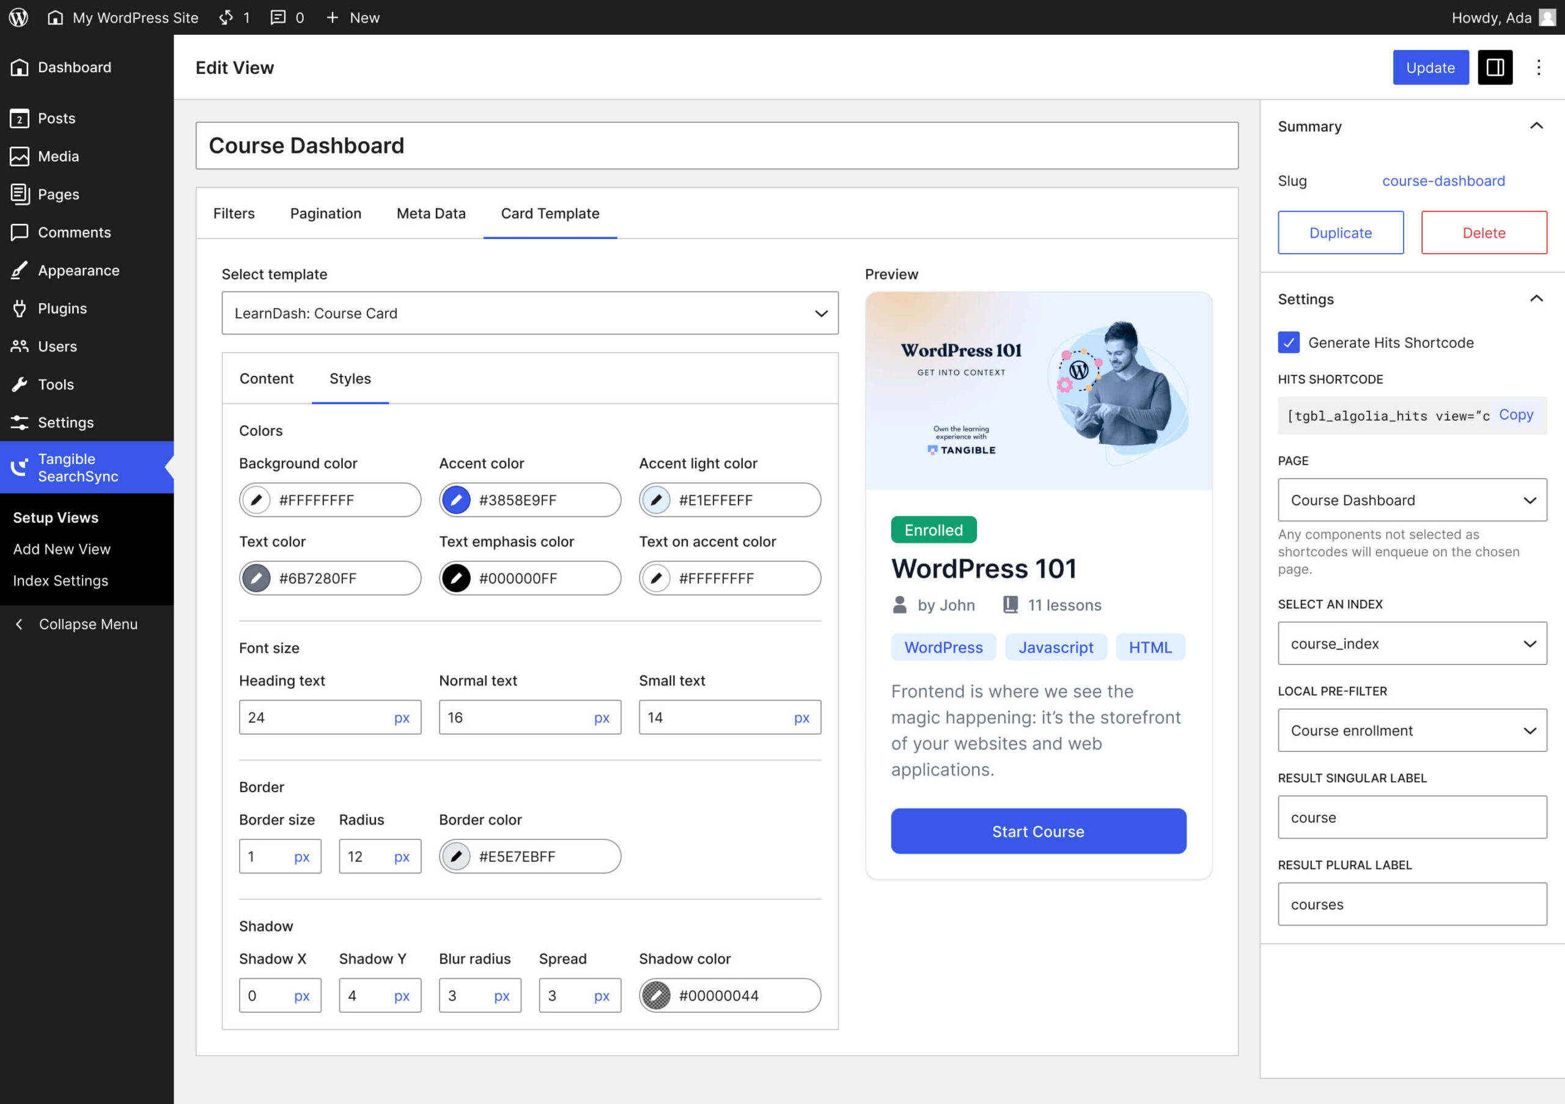Click the Heading text font size field
The width and height of the screenshot is (1565, 1104).
click(314, 718)
